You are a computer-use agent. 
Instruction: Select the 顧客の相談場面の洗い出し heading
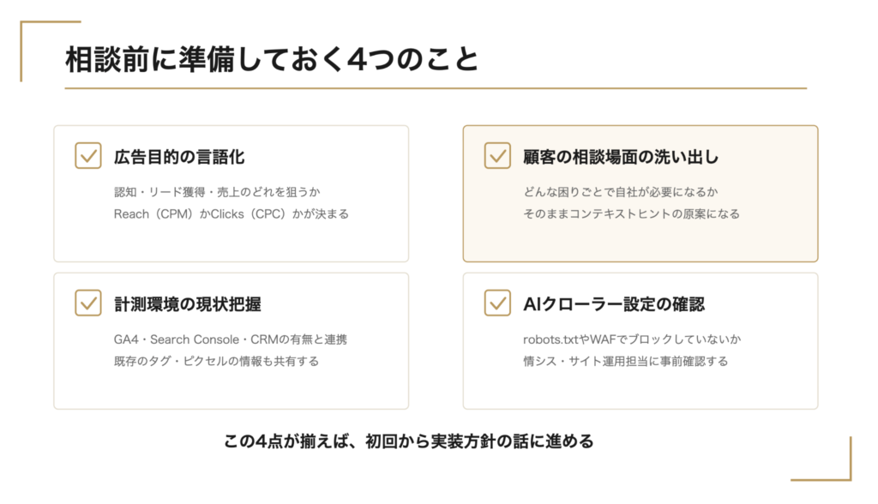(621, 157)
